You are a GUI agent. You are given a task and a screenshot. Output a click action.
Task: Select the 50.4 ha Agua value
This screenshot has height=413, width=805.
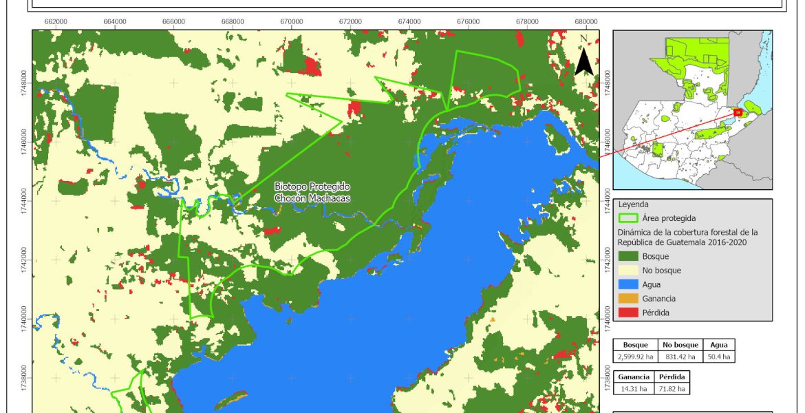click(x=719, y=357)
